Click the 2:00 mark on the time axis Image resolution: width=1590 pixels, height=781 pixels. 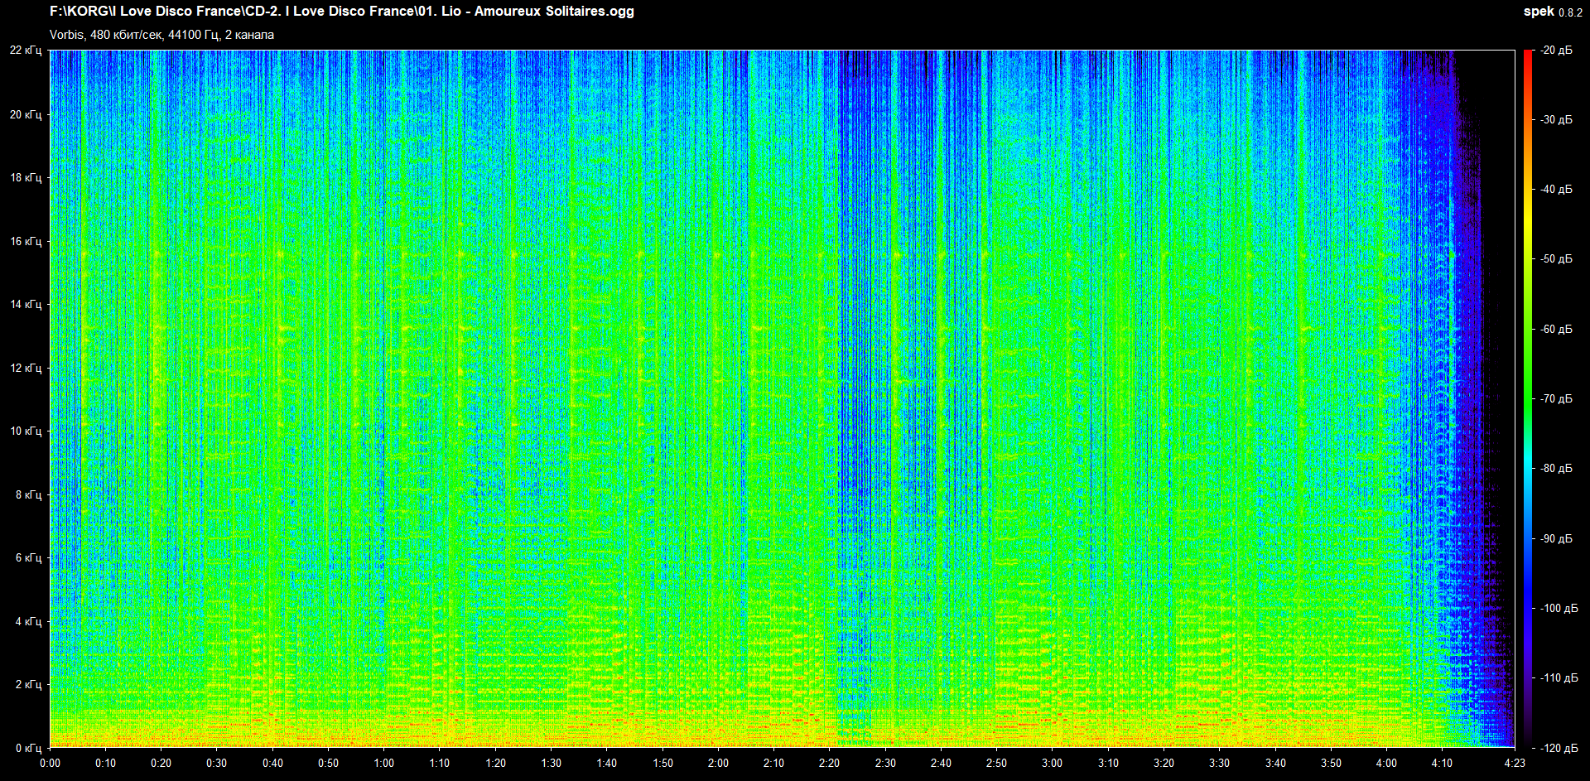click(718, 763)
